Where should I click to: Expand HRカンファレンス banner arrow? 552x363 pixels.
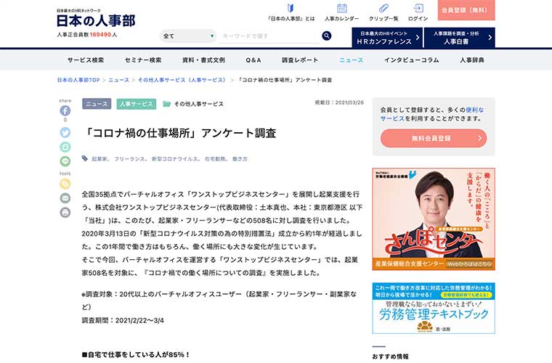[418, 37]
